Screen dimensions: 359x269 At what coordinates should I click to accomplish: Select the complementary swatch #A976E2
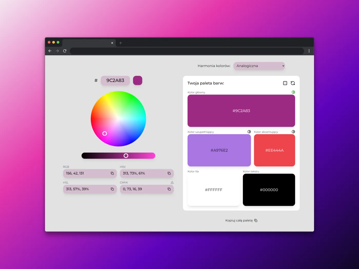[219, 150]
